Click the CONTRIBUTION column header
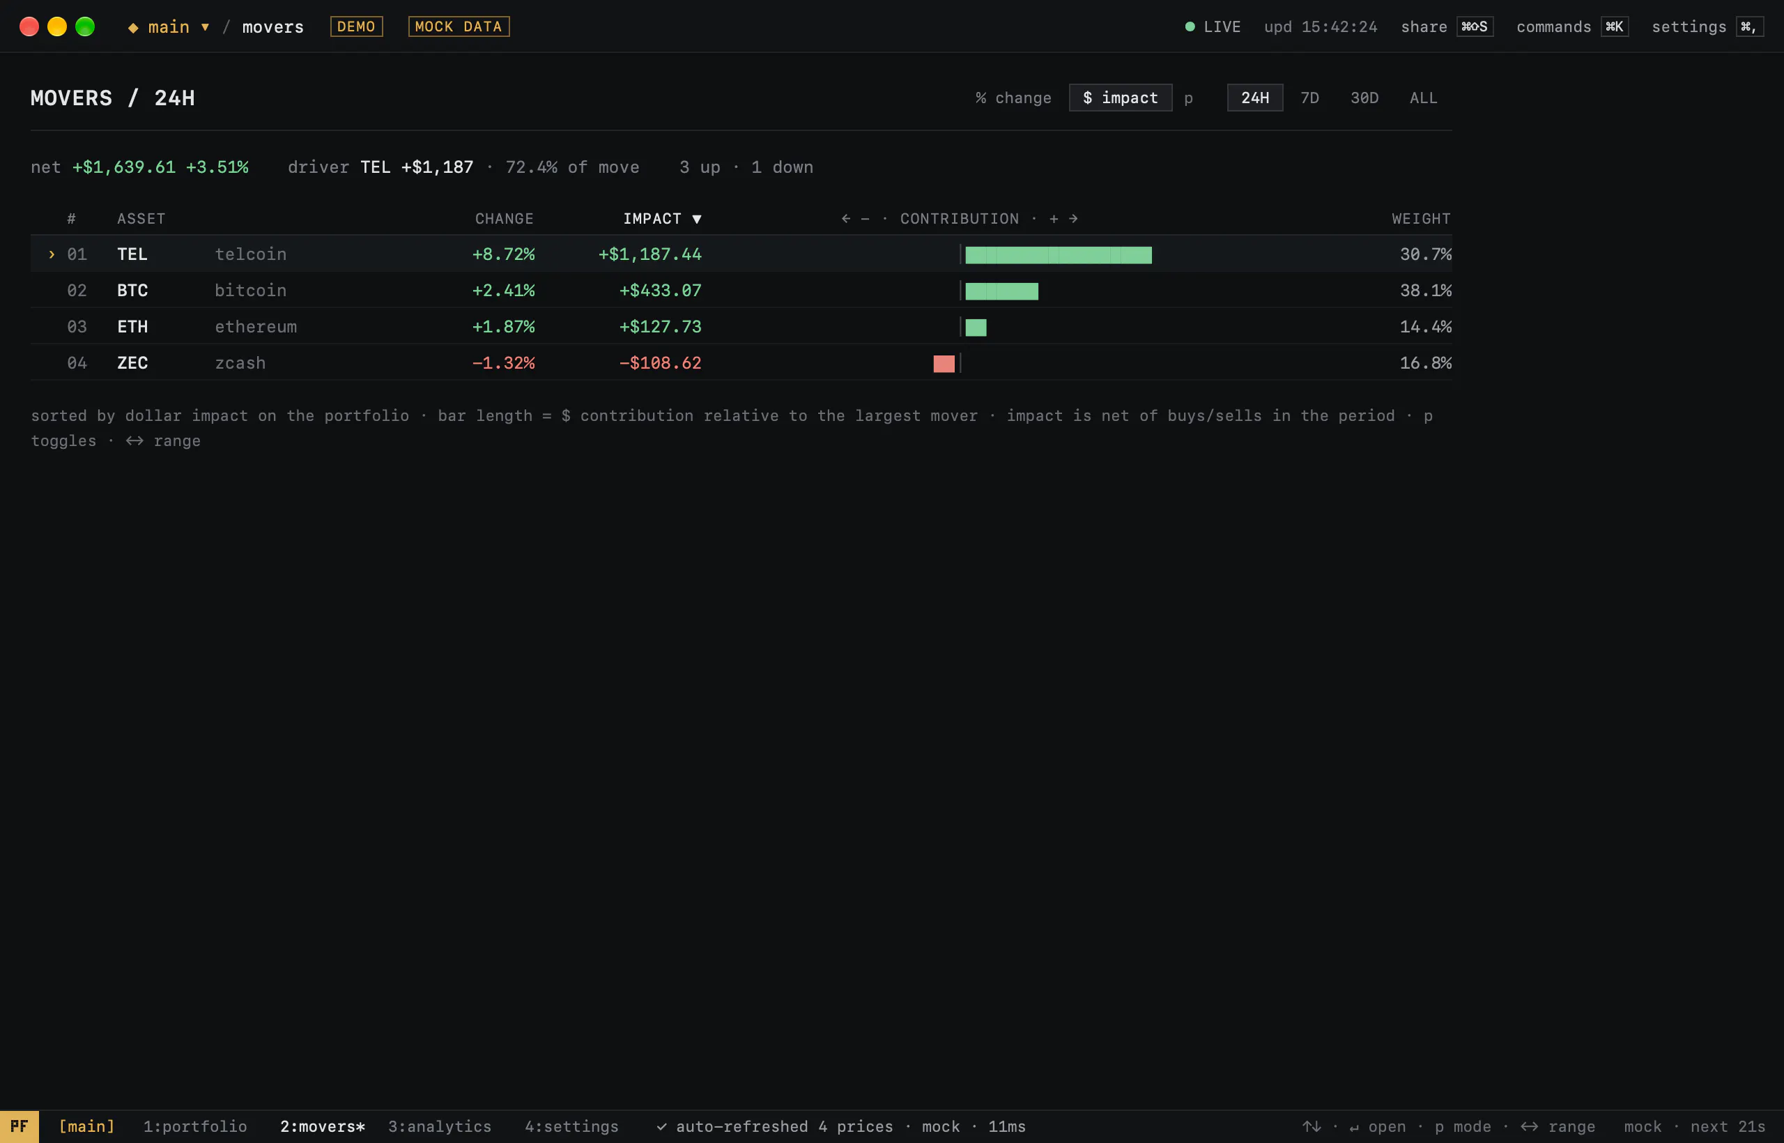The width and height of the screenshot is (1784, 1143). [960, 219]
